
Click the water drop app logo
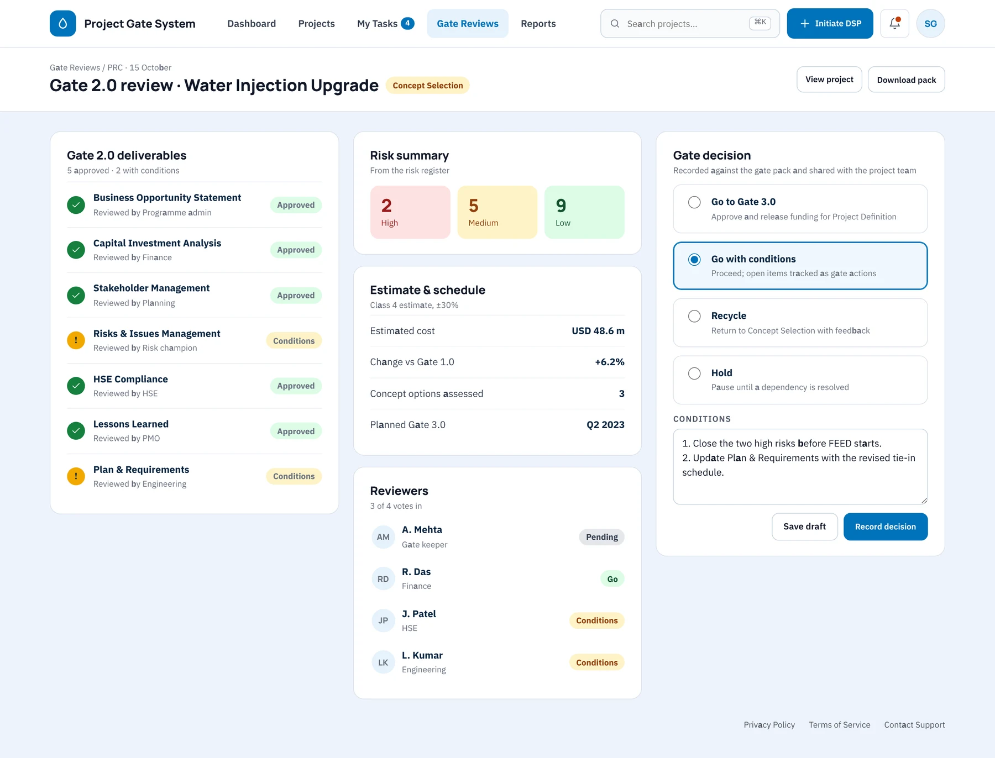63,23
